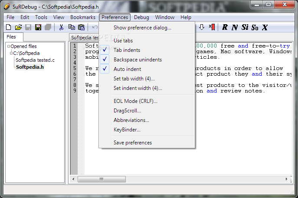
Task: Click the R debug toolbar icon
Action: 225,27
